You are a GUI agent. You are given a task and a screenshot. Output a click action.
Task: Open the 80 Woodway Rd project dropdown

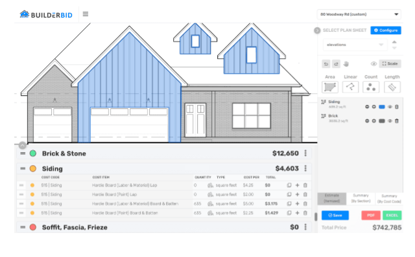[x=359, y=14]
